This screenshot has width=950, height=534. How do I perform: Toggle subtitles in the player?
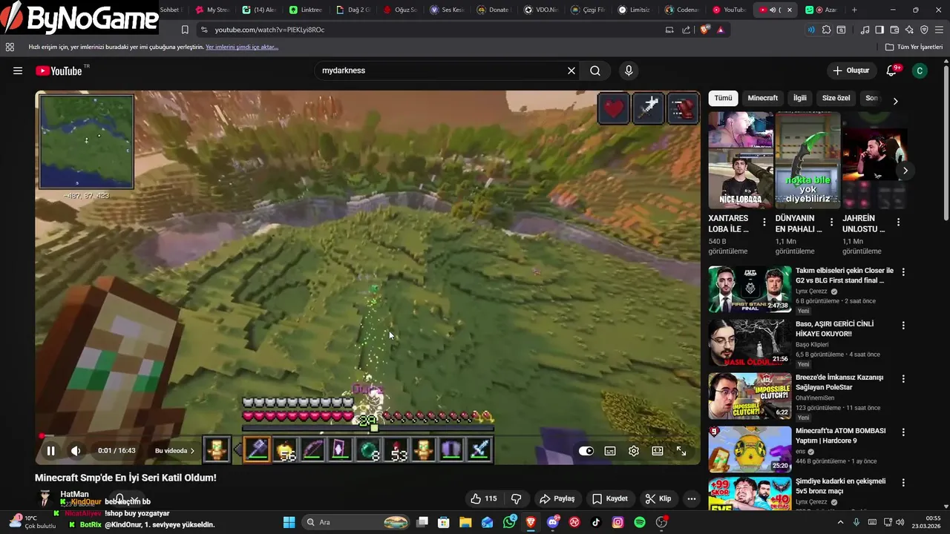(x=610, y=450)
